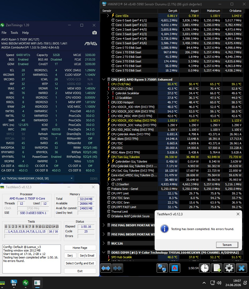Expand Çekirdek Sıcaklıklar row

click(108, 93)
